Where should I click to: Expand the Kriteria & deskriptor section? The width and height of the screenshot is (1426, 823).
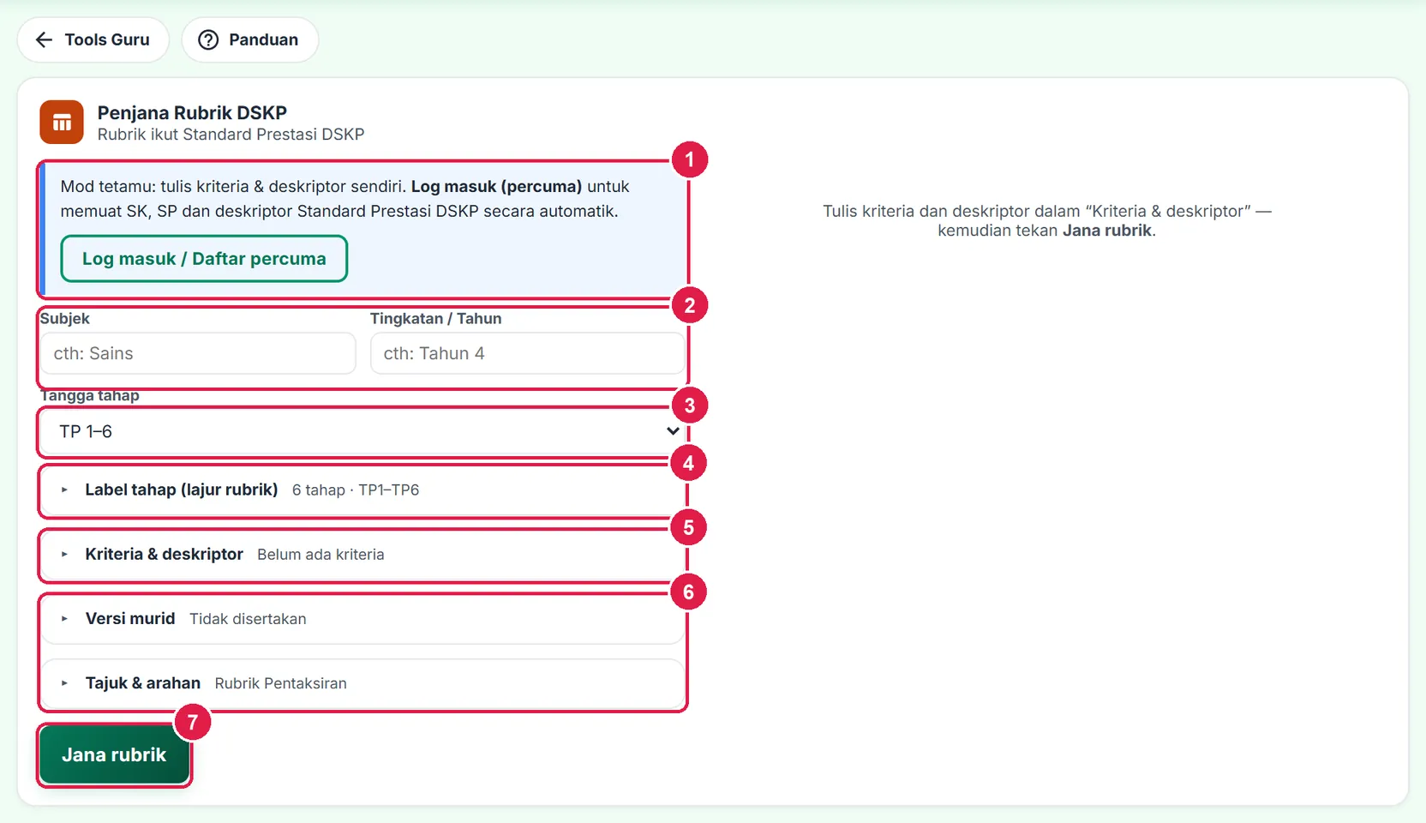(363, 555)
